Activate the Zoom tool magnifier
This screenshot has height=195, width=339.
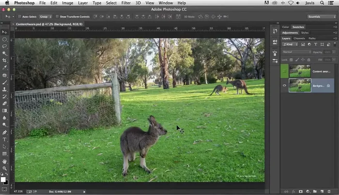click(x=4, y=168)
